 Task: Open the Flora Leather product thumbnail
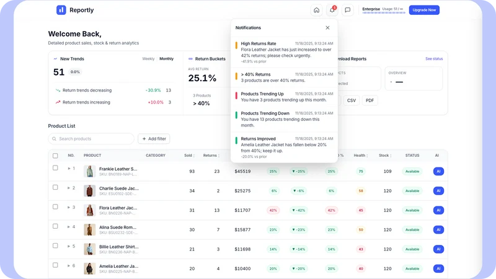click(89, 210)
